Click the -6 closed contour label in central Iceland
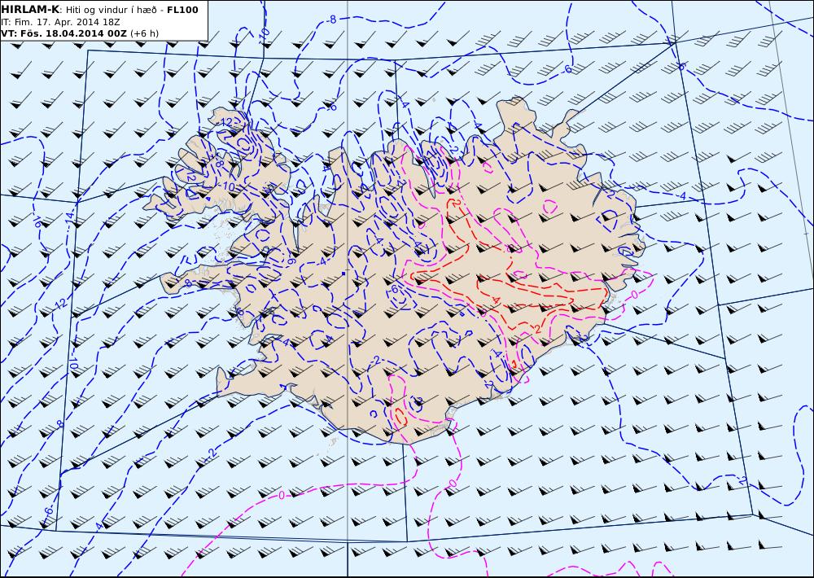 coord(393,289)
